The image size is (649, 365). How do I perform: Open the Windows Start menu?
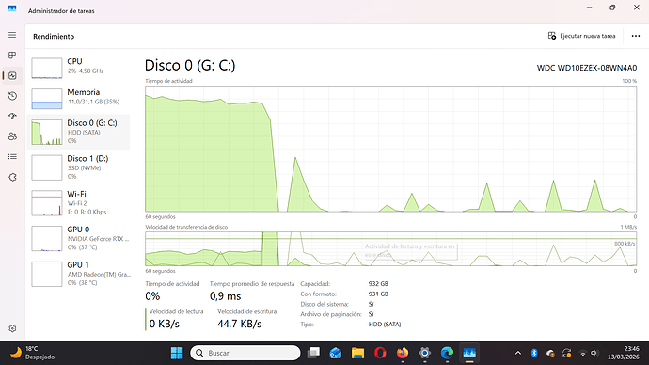coord(177,353)
